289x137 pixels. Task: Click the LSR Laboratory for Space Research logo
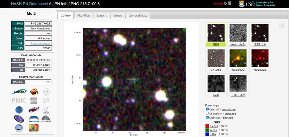260,4
